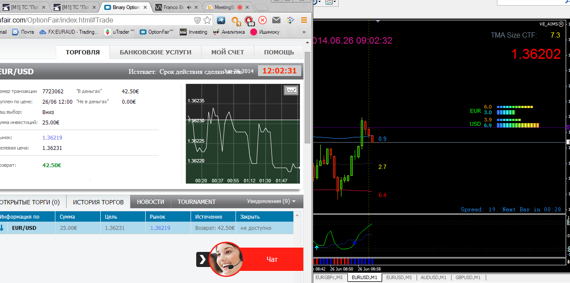Click the chat operator avatar photo
The height and width of the screenshot is (283, 570).
[226, 259]
